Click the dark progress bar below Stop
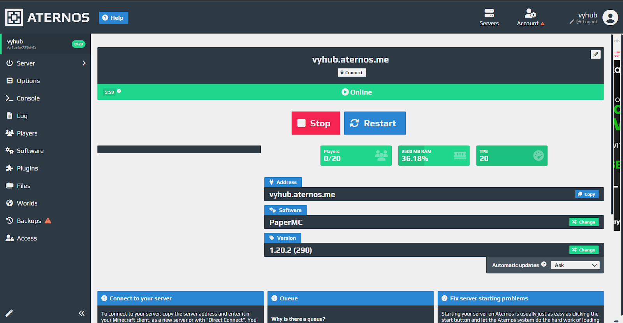The height and width of the screenshot is (323, 623). 179,149
